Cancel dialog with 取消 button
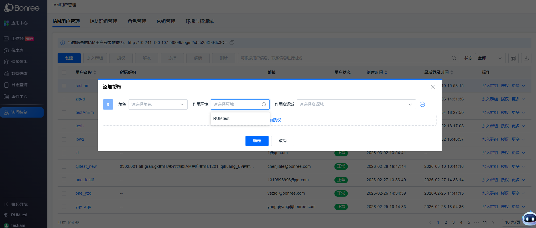 point(283,141)
